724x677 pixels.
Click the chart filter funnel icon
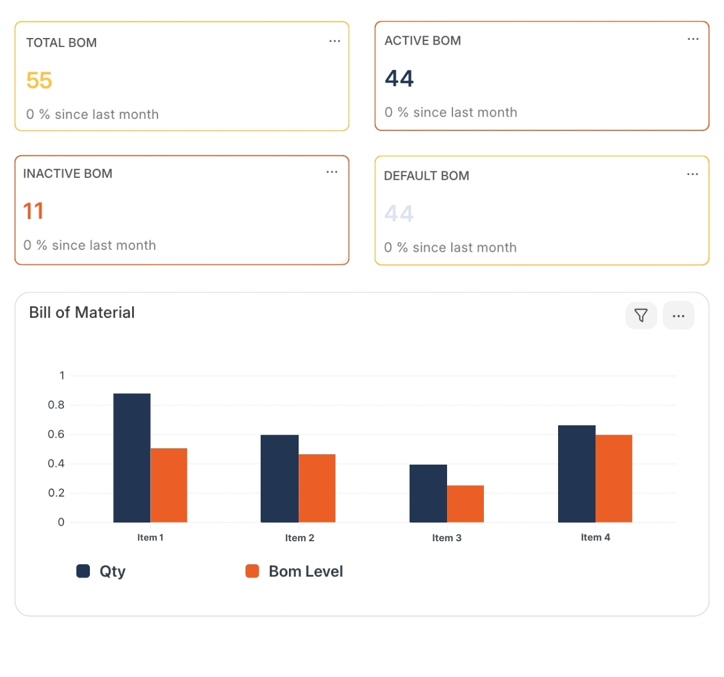641,316
